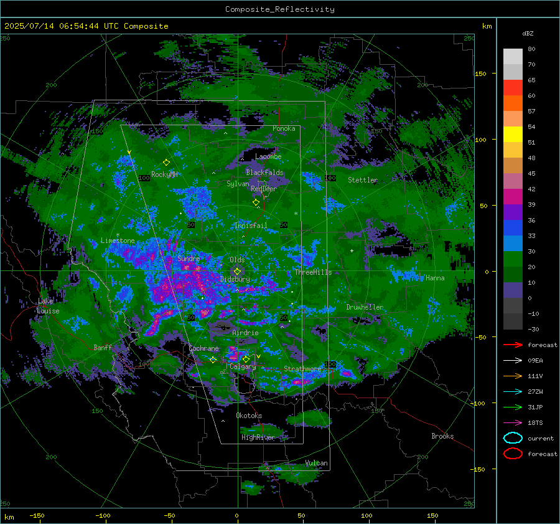Image resolution: width=560 pixels, height=524 pixels.
Task: Click the 31JP legend label
Action: coord(535,407)
